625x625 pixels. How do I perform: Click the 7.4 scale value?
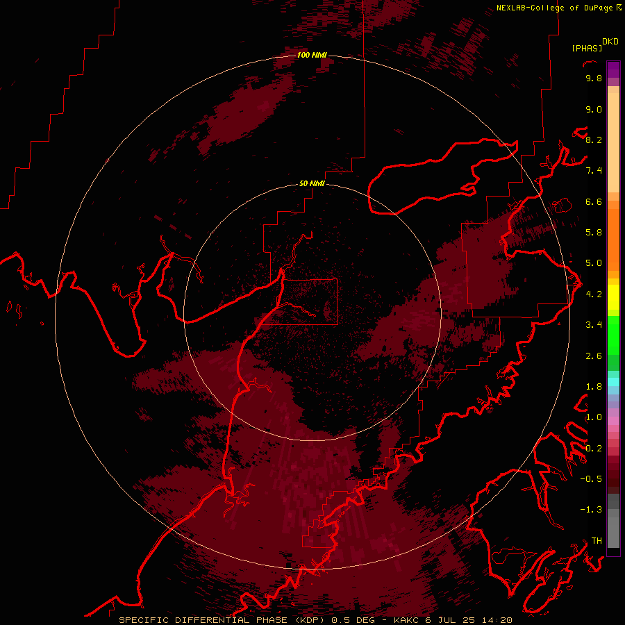[594, 171]
